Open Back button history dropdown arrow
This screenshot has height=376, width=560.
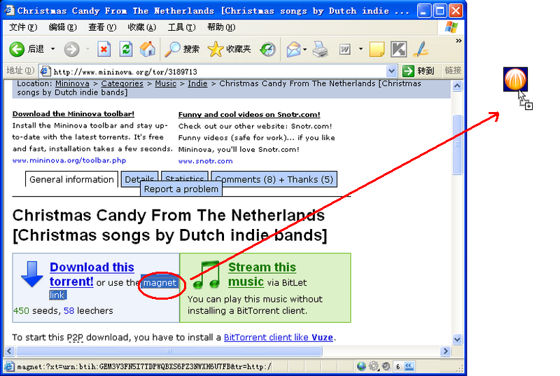click(53, 49)
